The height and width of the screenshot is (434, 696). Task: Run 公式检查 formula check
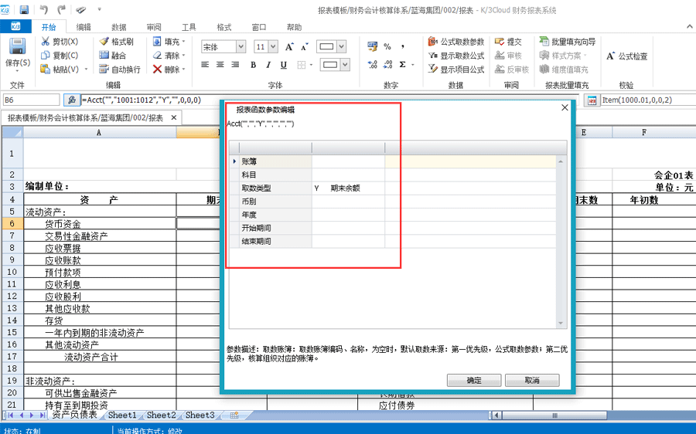click(627, 56)
